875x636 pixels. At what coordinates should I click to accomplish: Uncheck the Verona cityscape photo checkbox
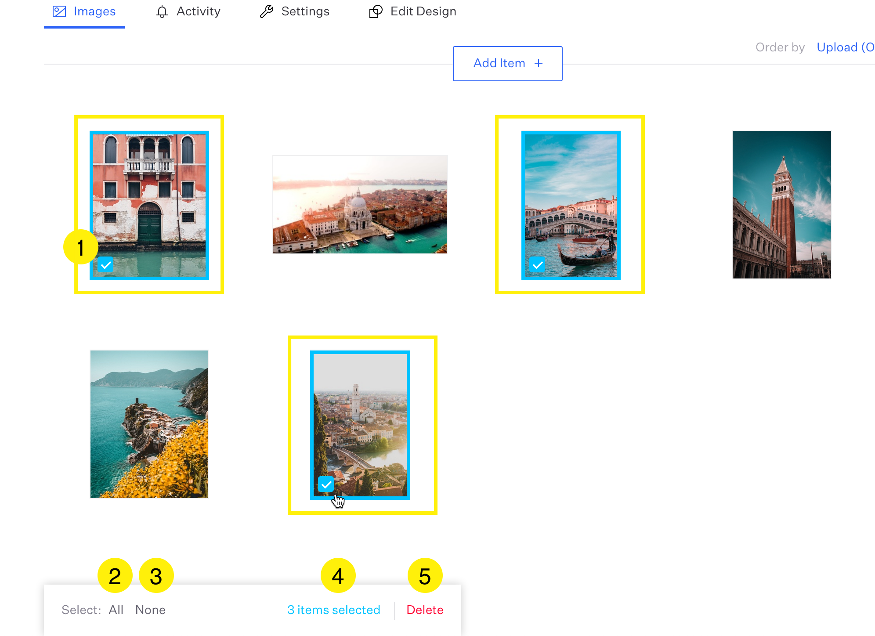[326, 484]
